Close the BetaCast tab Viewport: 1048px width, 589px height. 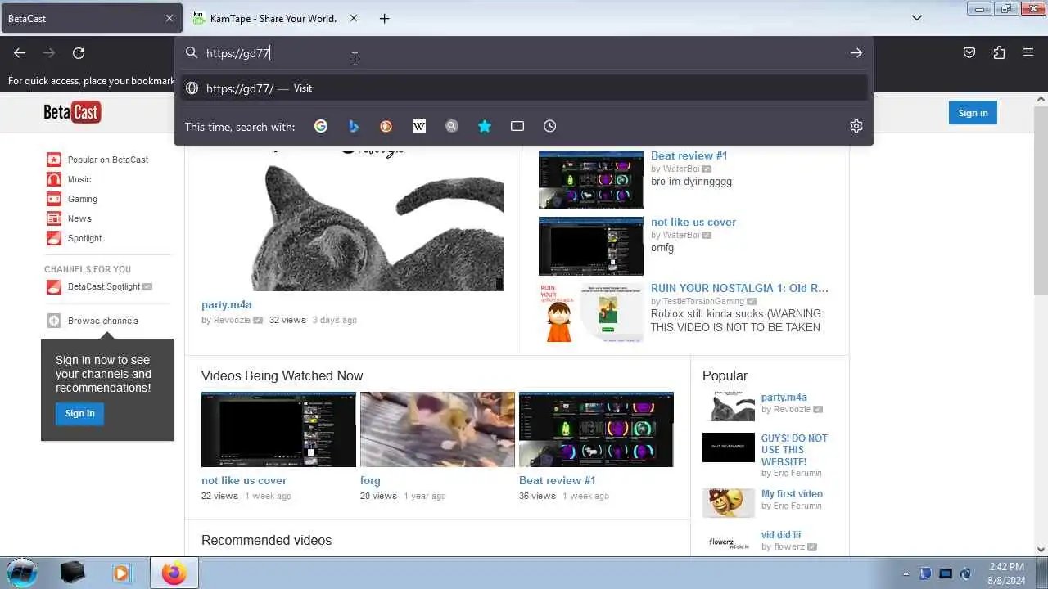click(x=169, y=18)
